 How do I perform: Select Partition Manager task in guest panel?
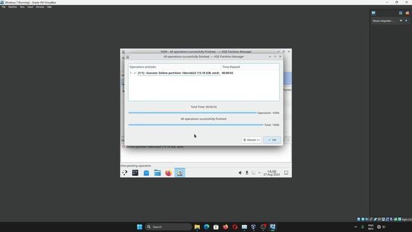click(x=180, y=173)
